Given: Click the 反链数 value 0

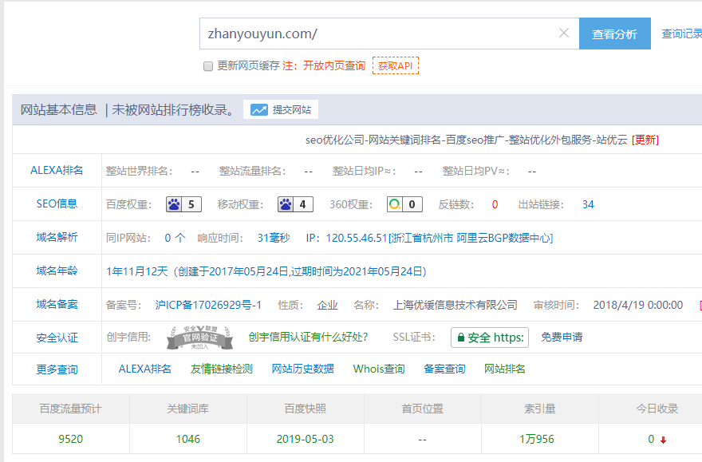Looking at the screenshot, I should click(x=495, y=204).
